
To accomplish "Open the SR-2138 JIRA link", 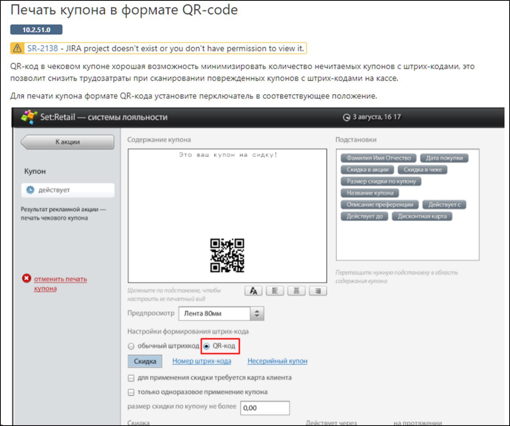I will tap(43, 48).
